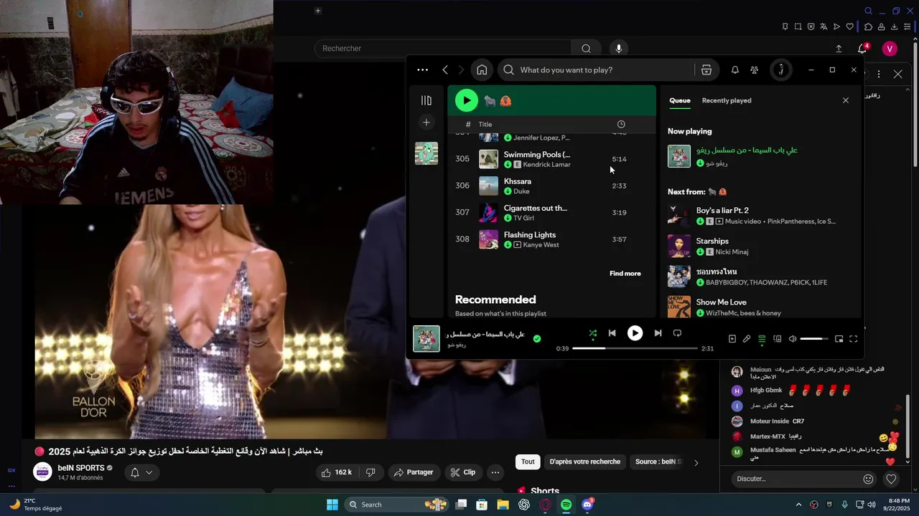Open the Kendrick Lamar artist link
Screen dimensions: 919x516
click(546, 165)
